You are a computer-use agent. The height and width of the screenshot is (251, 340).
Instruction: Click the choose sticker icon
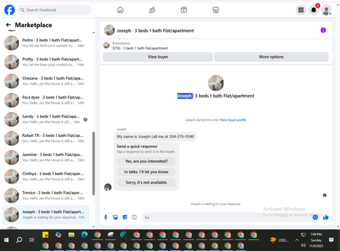click(x=125, y=217)
